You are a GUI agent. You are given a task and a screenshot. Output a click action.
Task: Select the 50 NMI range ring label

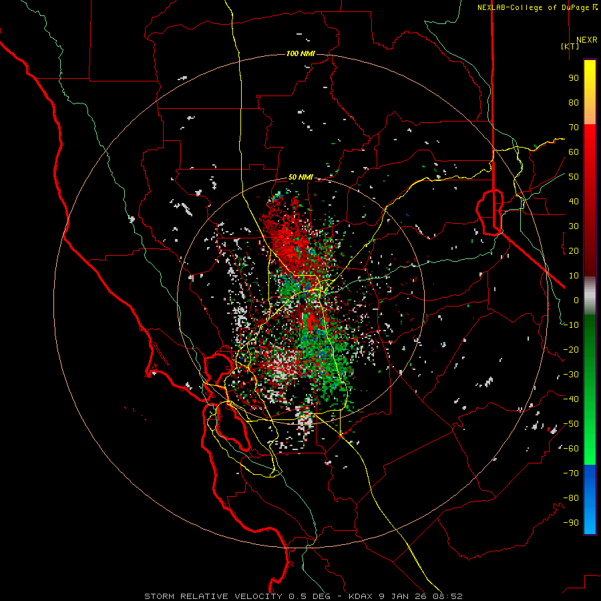coord(300,177)
